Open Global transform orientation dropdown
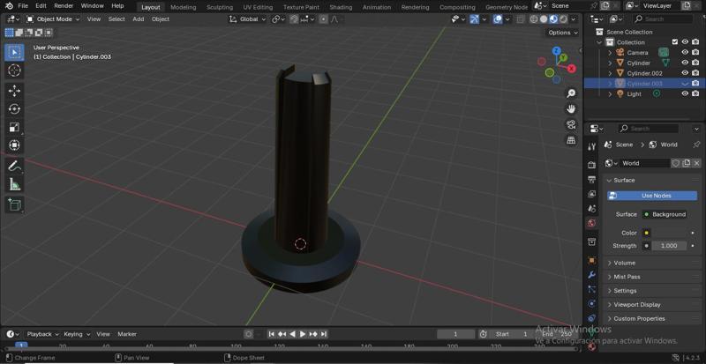706x364 pixels. click(248, 19)
